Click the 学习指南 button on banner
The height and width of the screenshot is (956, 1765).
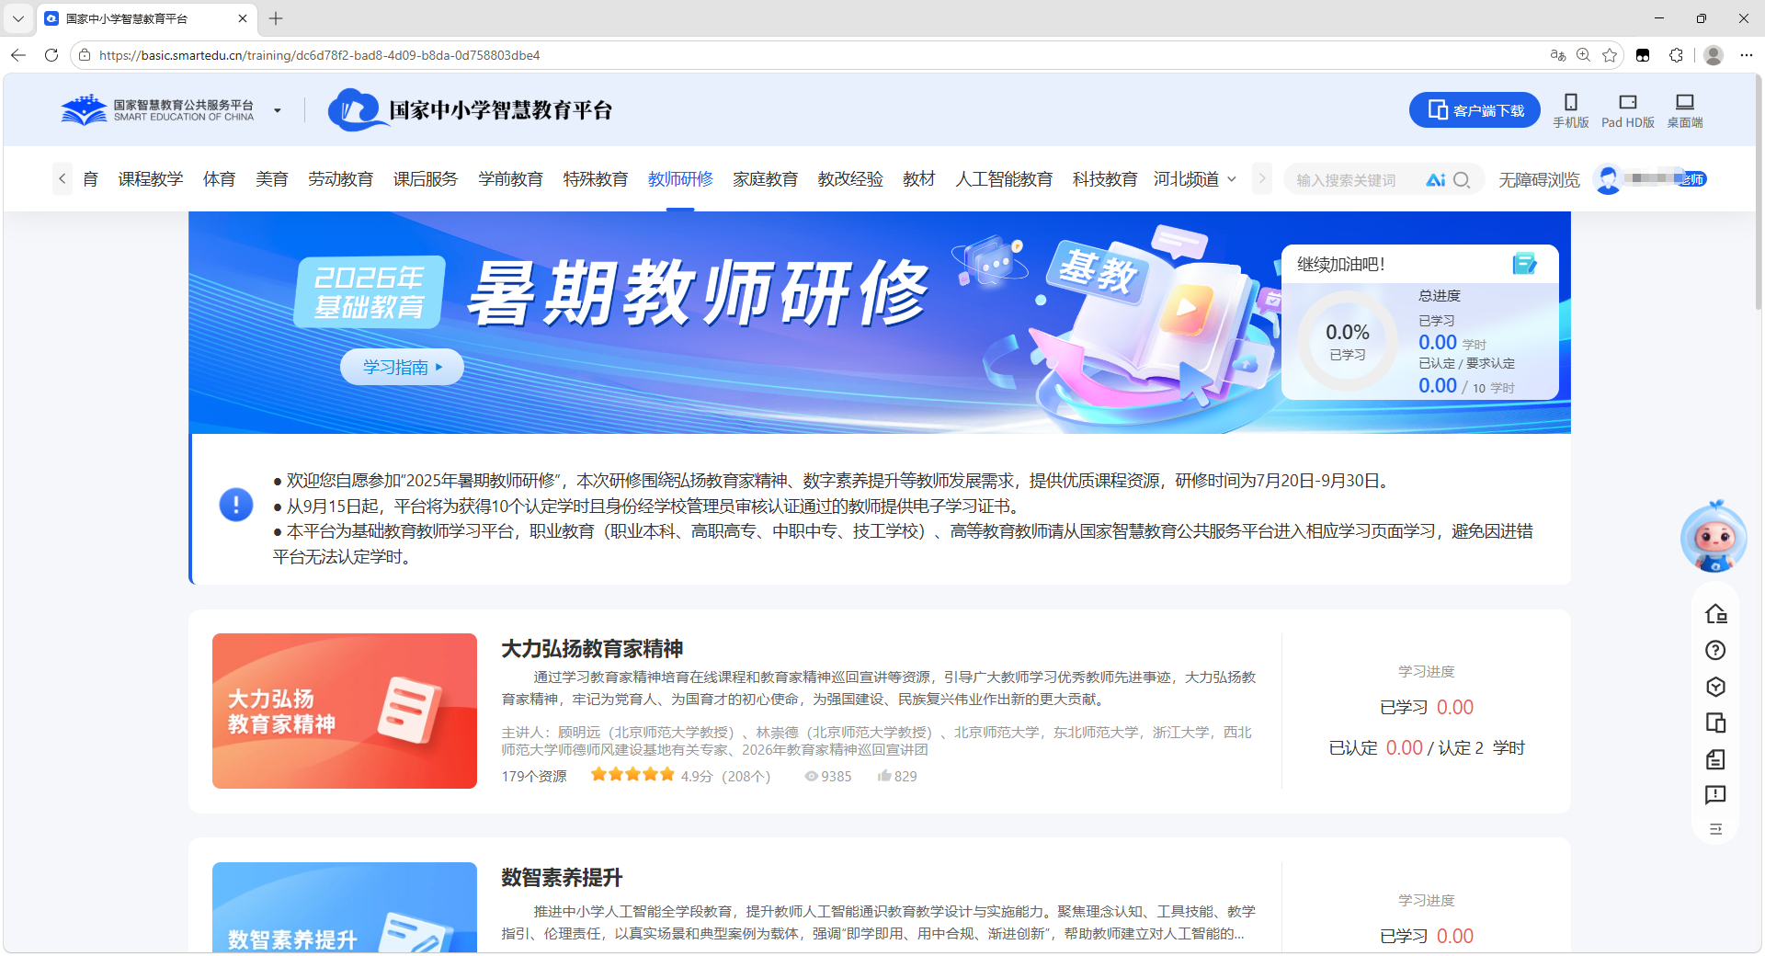[402, 367]
